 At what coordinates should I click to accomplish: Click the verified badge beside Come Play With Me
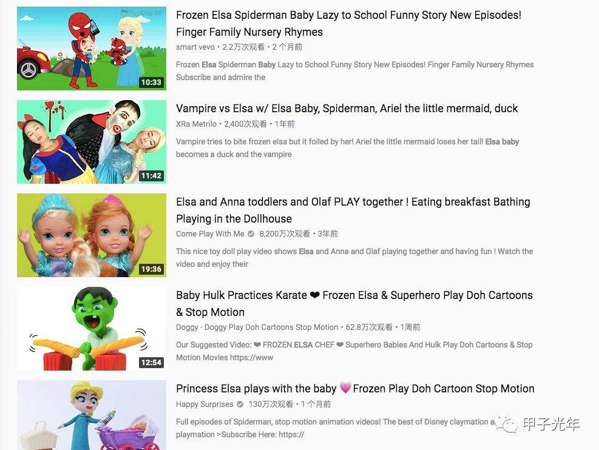click(x=251, y=233)
